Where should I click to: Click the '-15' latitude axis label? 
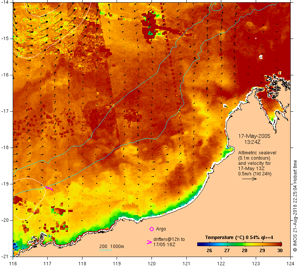click(5, 39)
